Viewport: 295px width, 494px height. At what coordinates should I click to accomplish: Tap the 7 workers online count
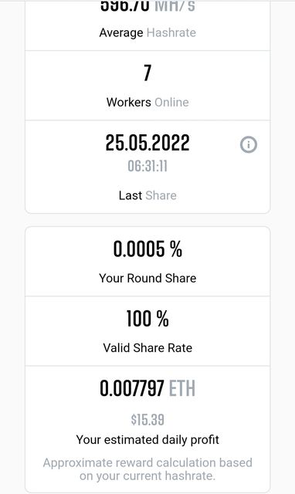147,73
